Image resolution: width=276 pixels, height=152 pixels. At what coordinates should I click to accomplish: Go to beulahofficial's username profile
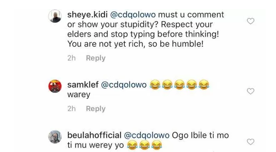pyautogui.click(x=94, y=135)
